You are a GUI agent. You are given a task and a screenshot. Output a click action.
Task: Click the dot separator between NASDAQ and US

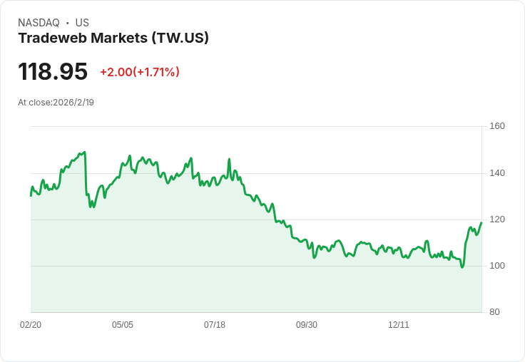[68, 23]
